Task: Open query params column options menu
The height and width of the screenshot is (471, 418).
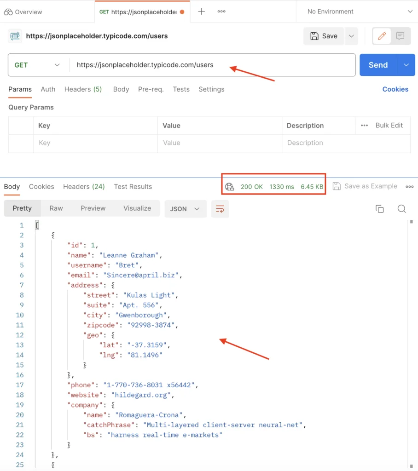Action: coord(364,126)
